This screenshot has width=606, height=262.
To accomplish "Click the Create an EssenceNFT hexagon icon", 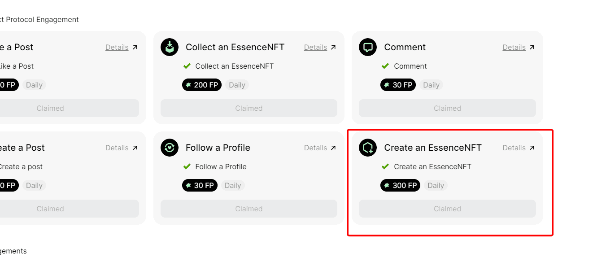I will 368,148.
